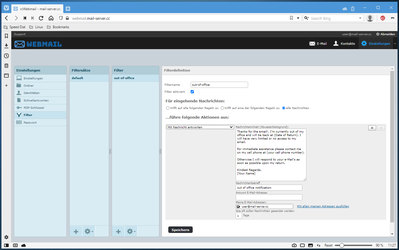Open the browser's Downloads sidebar panel
Viewport: 399px width, 250px height.
(6, 46)
